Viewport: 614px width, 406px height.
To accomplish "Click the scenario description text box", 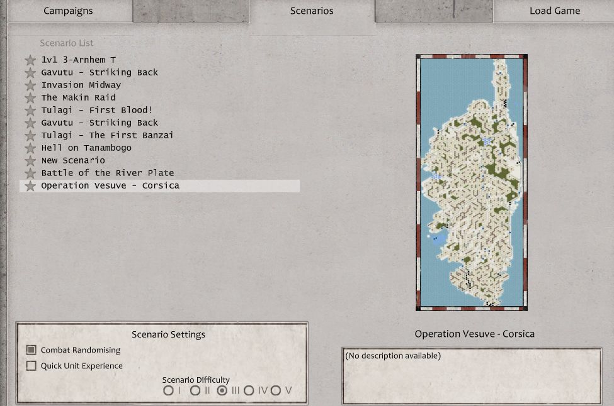I will coord(471,375).
